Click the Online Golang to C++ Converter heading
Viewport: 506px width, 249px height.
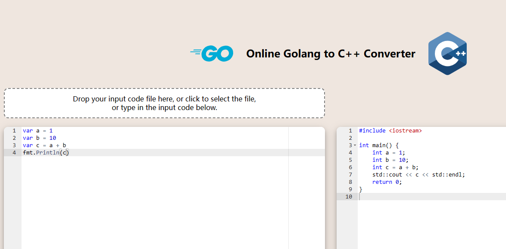[331, 54]
